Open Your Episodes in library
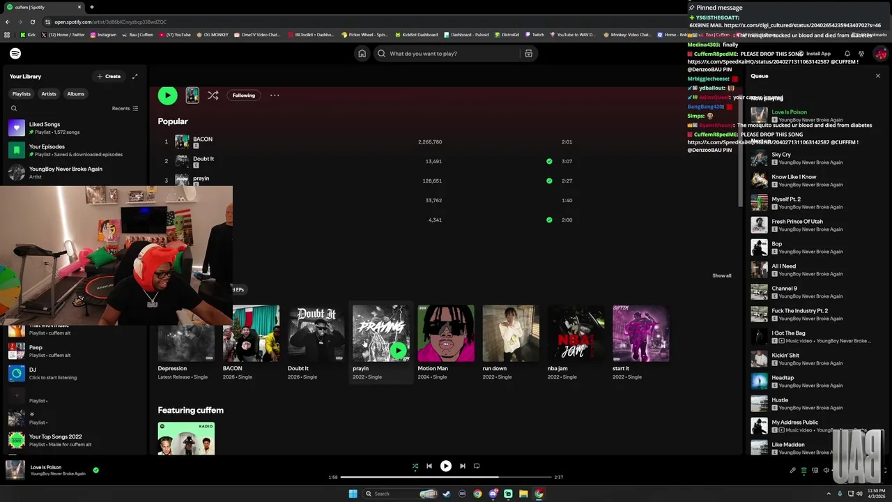This screenshot has height=502, width=892. coord(75,150)
